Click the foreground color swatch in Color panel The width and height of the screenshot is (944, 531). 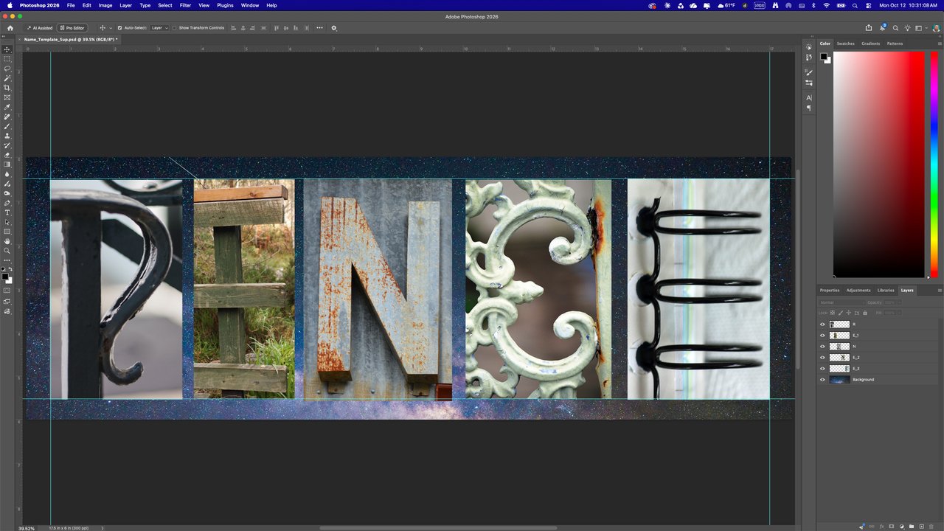tap(824, 56)
